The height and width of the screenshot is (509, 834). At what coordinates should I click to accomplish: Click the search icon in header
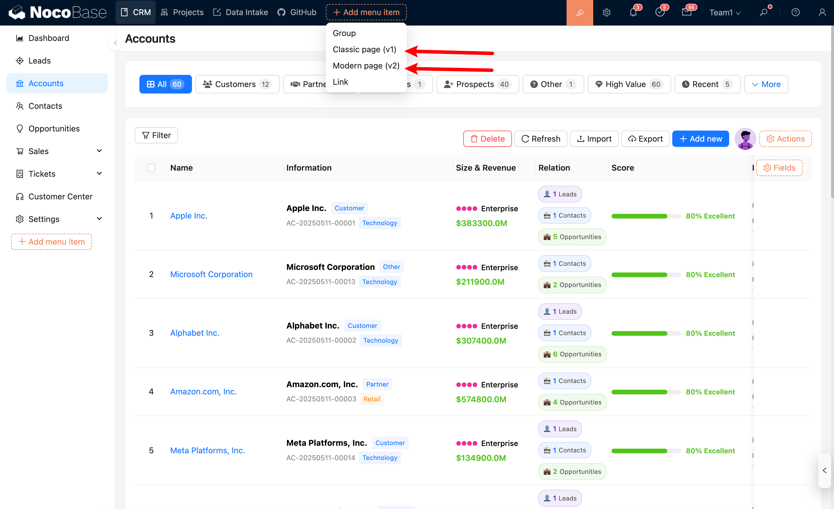click(x=764, y=12)
